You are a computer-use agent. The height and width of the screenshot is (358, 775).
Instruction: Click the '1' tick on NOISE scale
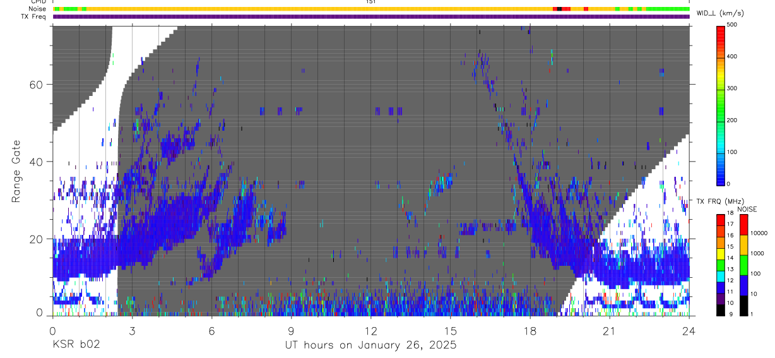click(x=752, y=314)
